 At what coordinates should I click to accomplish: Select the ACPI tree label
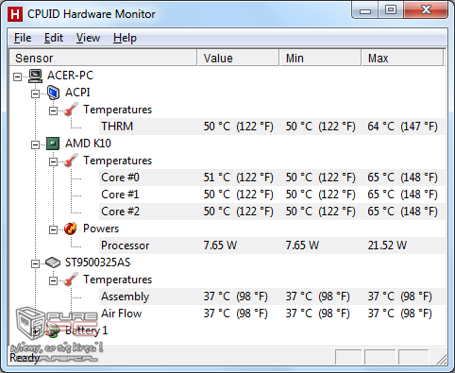coord(77,93)
